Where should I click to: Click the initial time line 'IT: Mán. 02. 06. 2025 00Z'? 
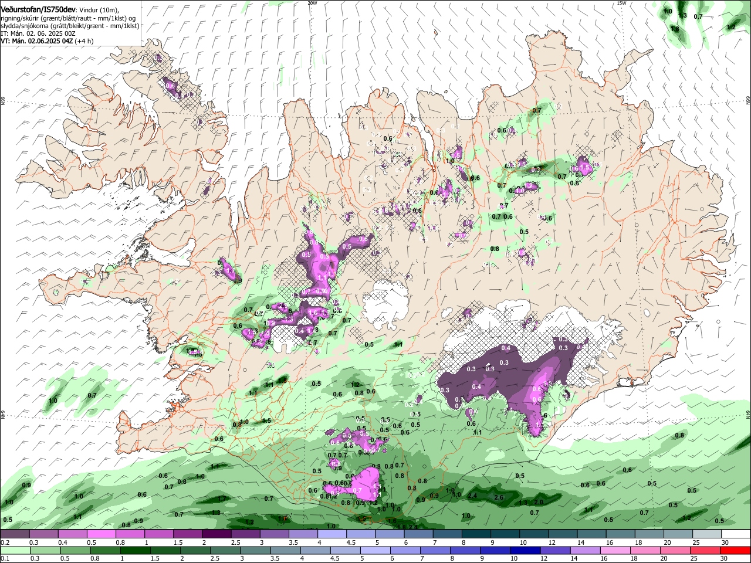pyautogui.click(x=38, y=34)
